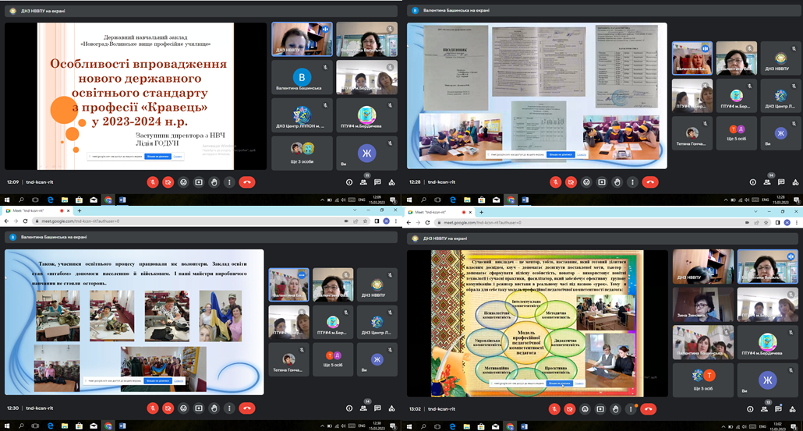The image size is (803, 431).
Task: Expand tab search chevron in left Chrome window
Action: click(355, 211)
